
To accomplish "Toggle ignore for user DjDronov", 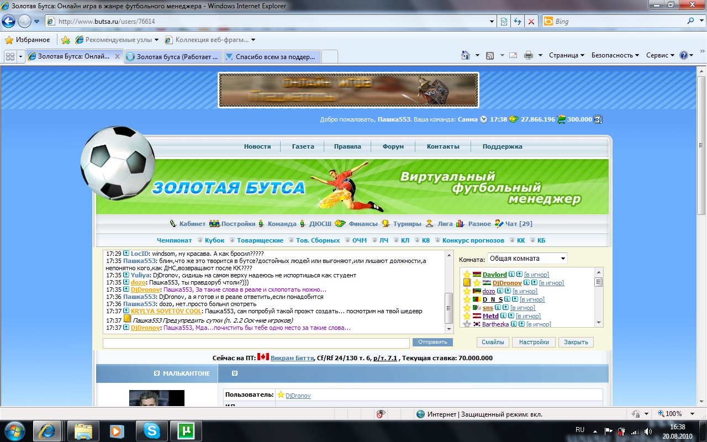I will (x=551, y=283).
